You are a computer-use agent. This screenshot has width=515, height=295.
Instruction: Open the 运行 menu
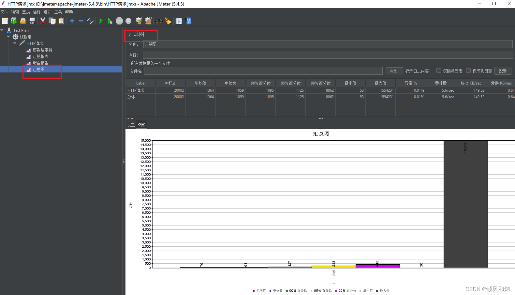[x=37, y=12]
